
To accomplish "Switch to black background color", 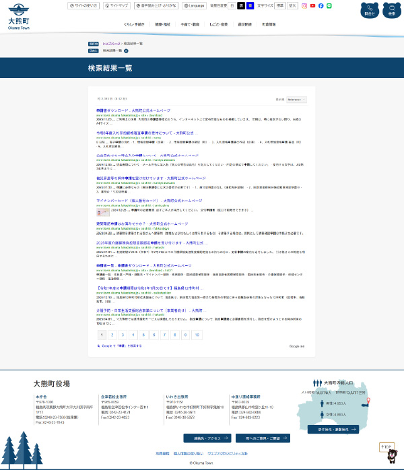I will (x=241, y=5).
